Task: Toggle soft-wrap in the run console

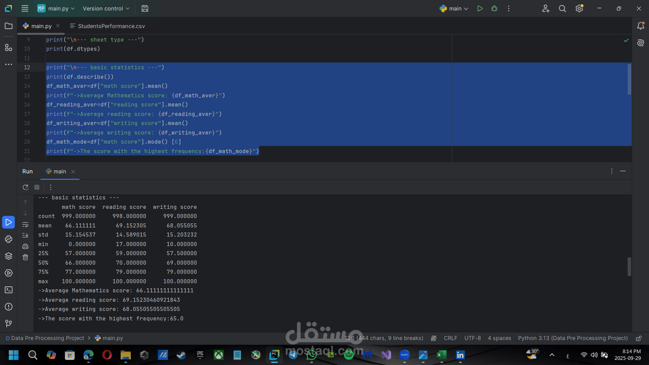Action: click(x=25, y=225)
